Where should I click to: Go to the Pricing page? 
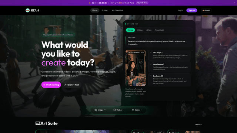tap(104, 10)
